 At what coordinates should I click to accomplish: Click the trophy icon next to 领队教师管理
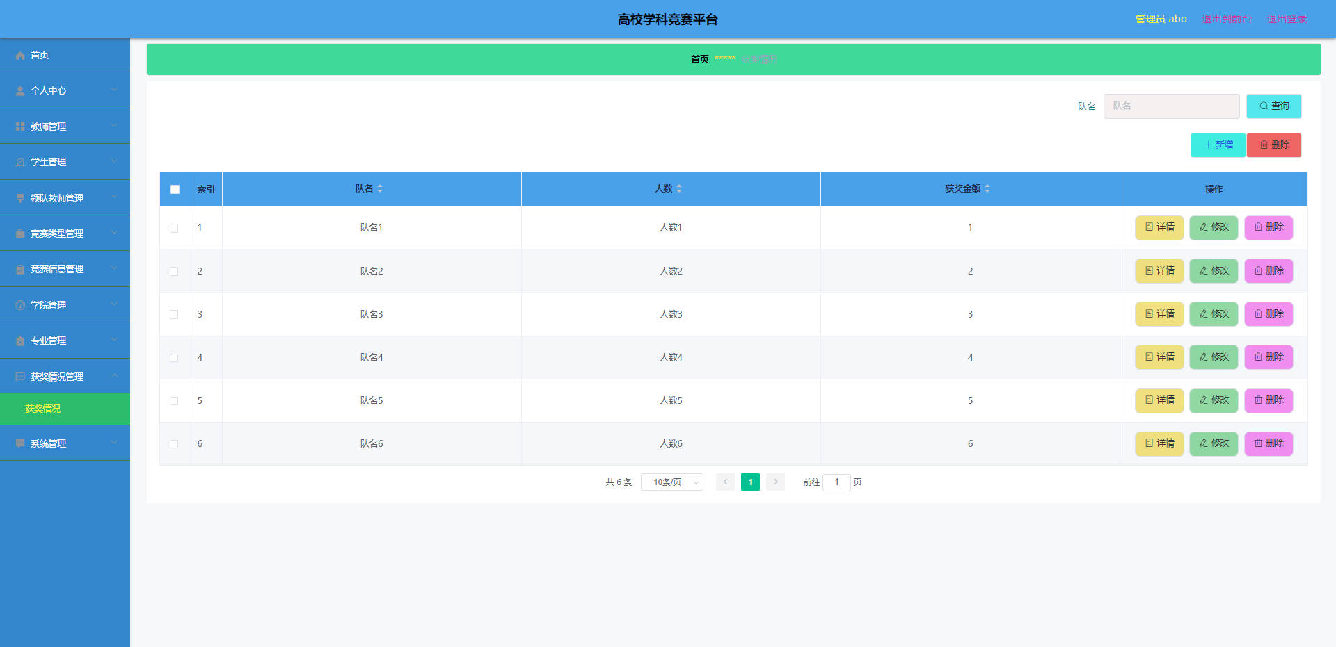(x=20, y=198)
